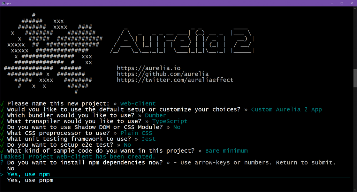357x192 pixels.
Task: Click the 'Jest' testing framework answer
Action: coord(149,139)
